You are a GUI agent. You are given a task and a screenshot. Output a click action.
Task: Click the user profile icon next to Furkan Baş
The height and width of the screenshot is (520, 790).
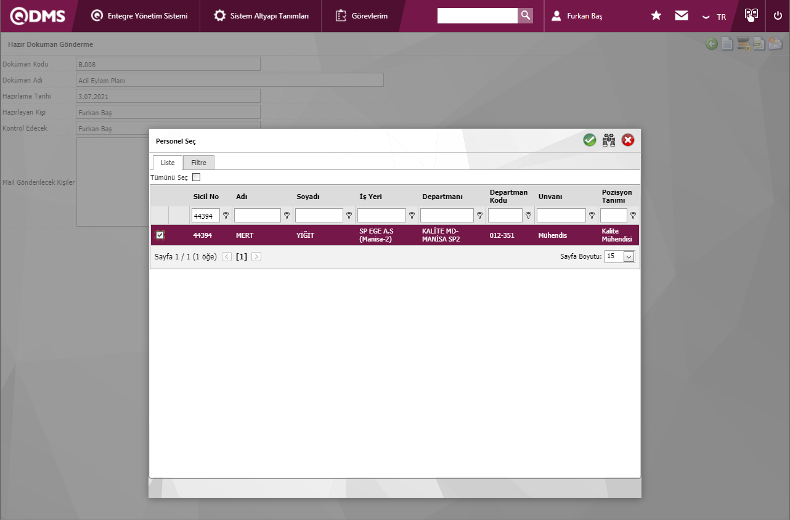556,16
